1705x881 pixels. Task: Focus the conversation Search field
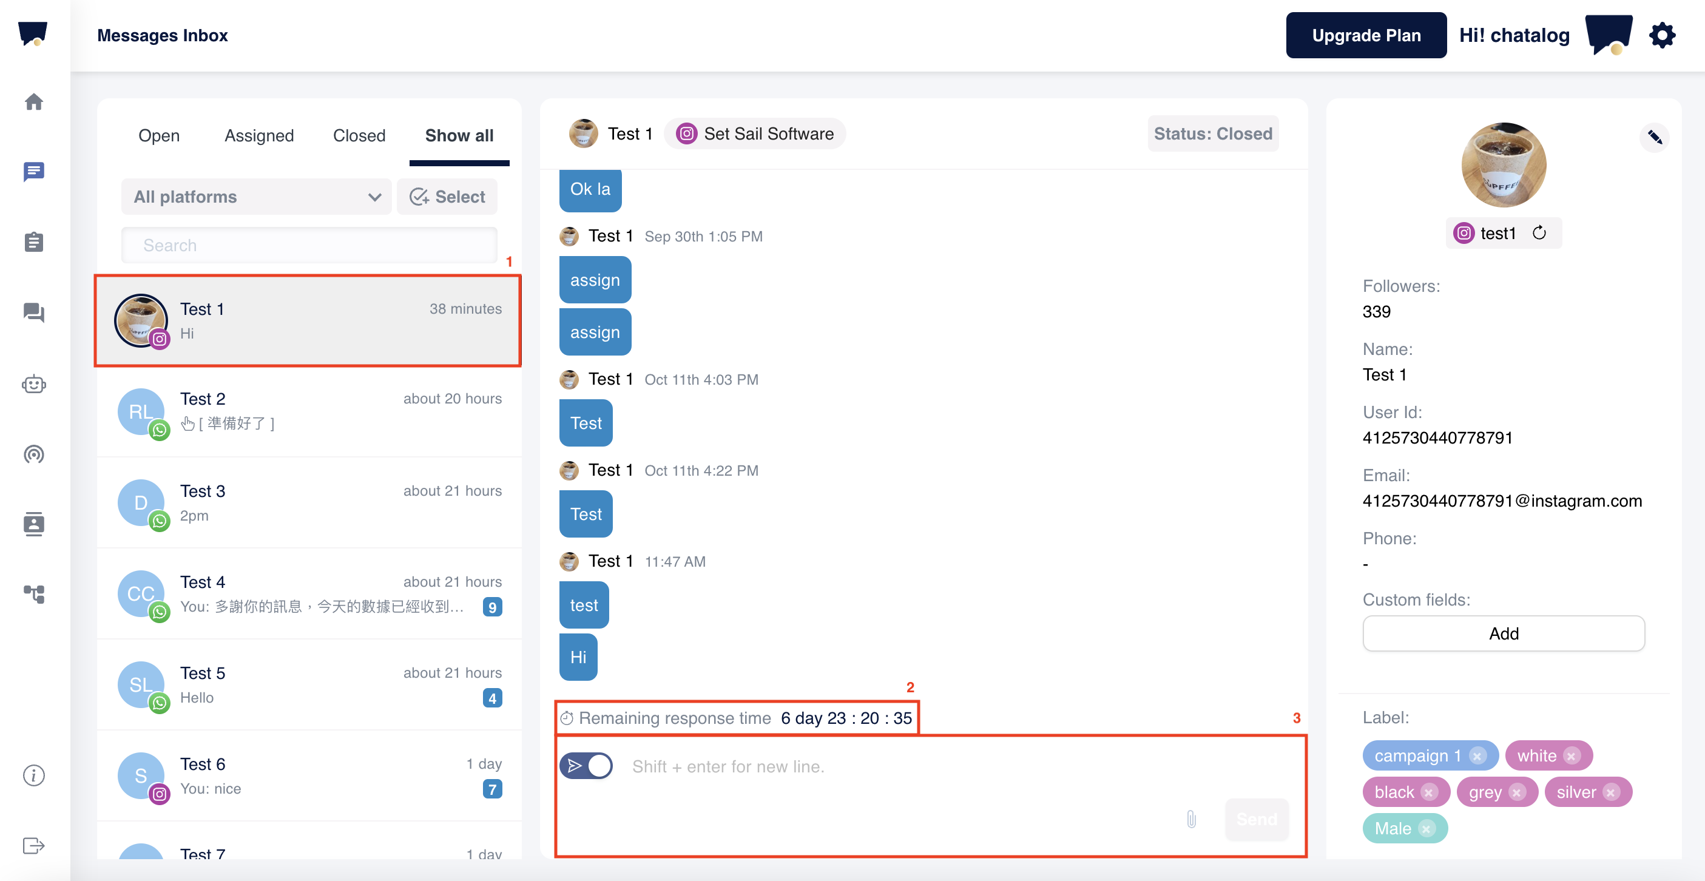point(309,246)
